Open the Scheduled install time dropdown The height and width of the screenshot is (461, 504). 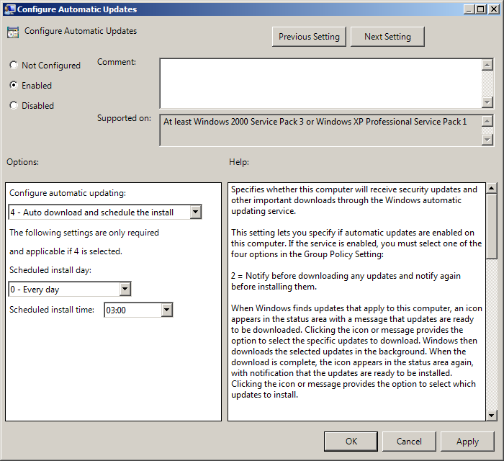pos(167,310)
